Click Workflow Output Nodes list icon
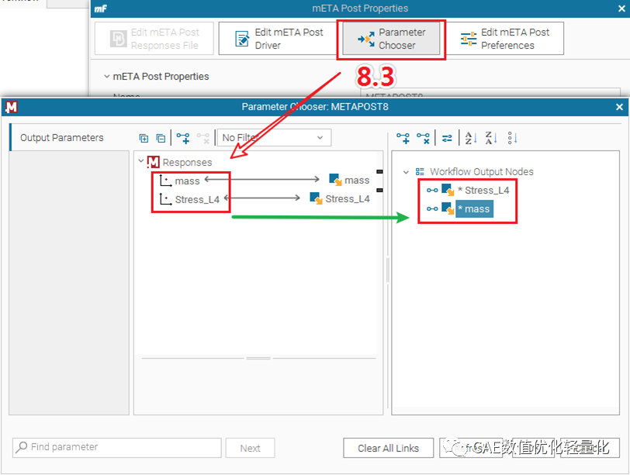 click(420, 172)
